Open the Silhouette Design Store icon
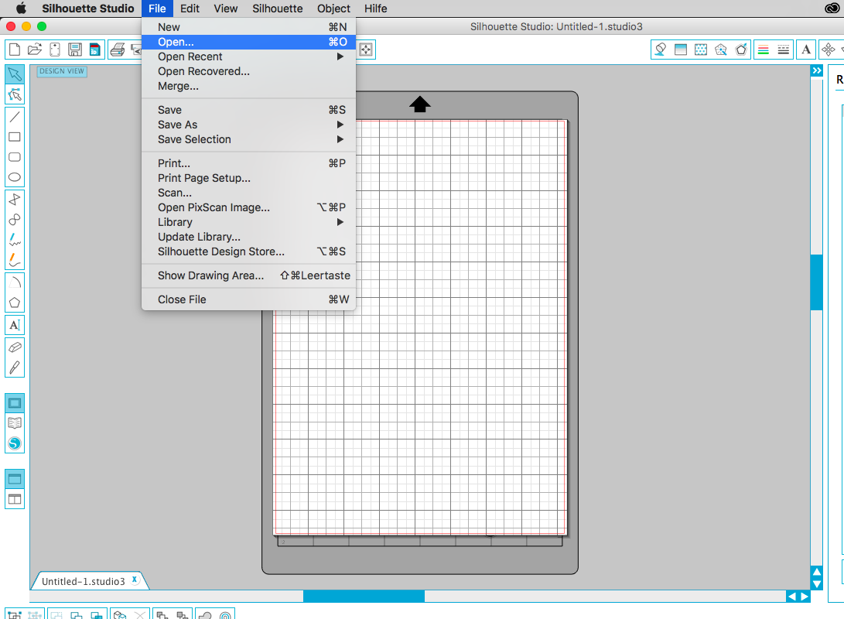 point(15,443)
